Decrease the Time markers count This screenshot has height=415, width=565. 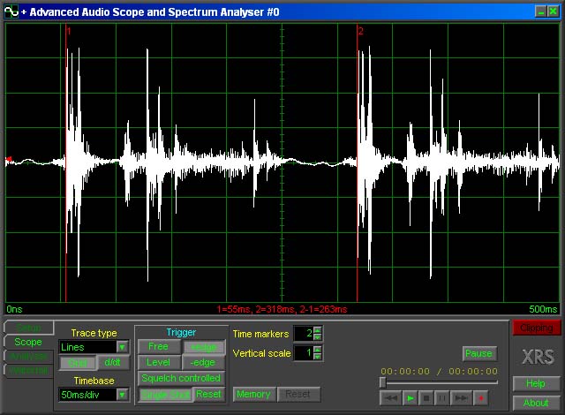[x=318, y=336]
